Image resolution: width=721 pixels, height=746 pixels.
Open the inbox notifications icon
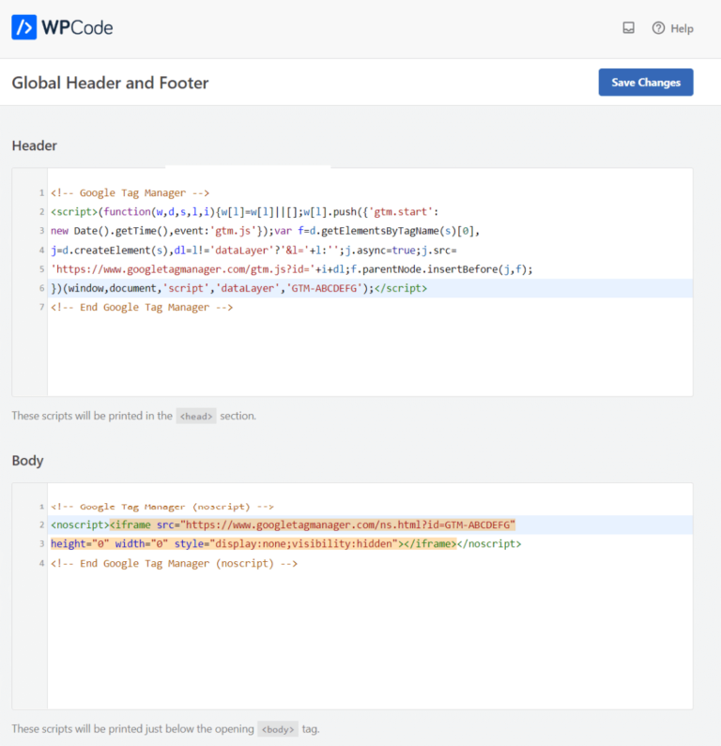pyautogui.click(x=628, y=28)
